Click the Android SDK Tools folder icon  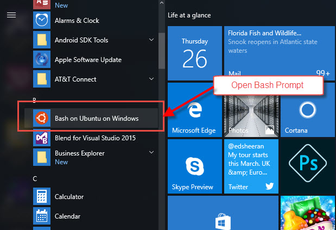point(42,40)
